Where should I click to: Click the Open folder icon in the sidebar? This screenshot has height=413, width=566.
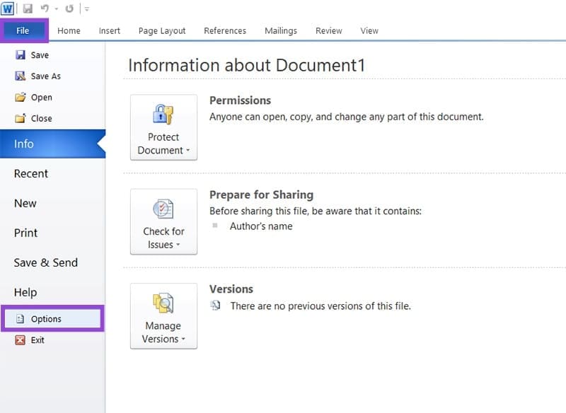[22, 97]
